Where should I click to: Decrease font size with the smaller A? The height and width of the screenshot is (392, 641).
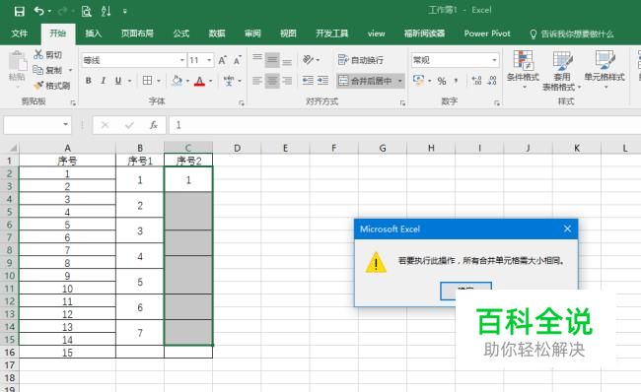[x=238, y=60]
